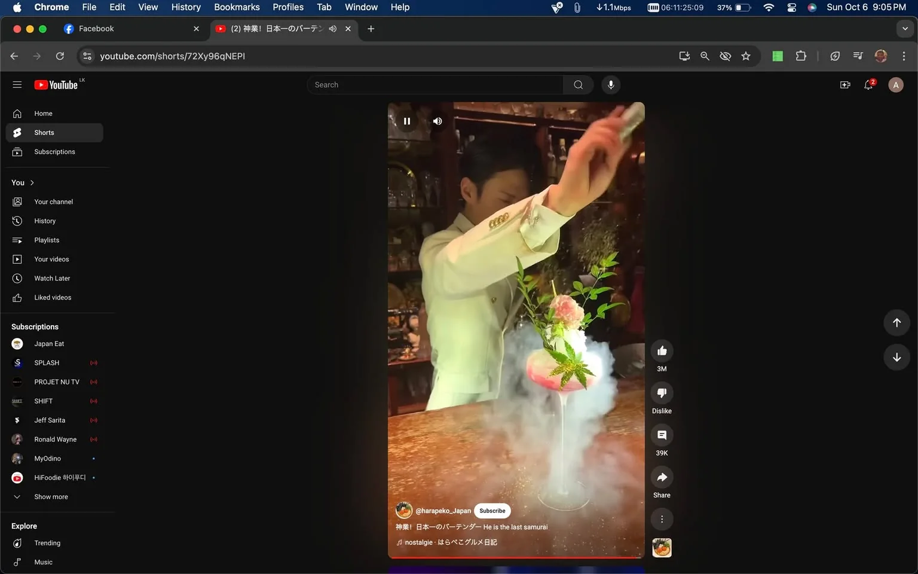Click the search magnifier button
The width and height of the screenshot is (918, 574).
coord(578,85)
